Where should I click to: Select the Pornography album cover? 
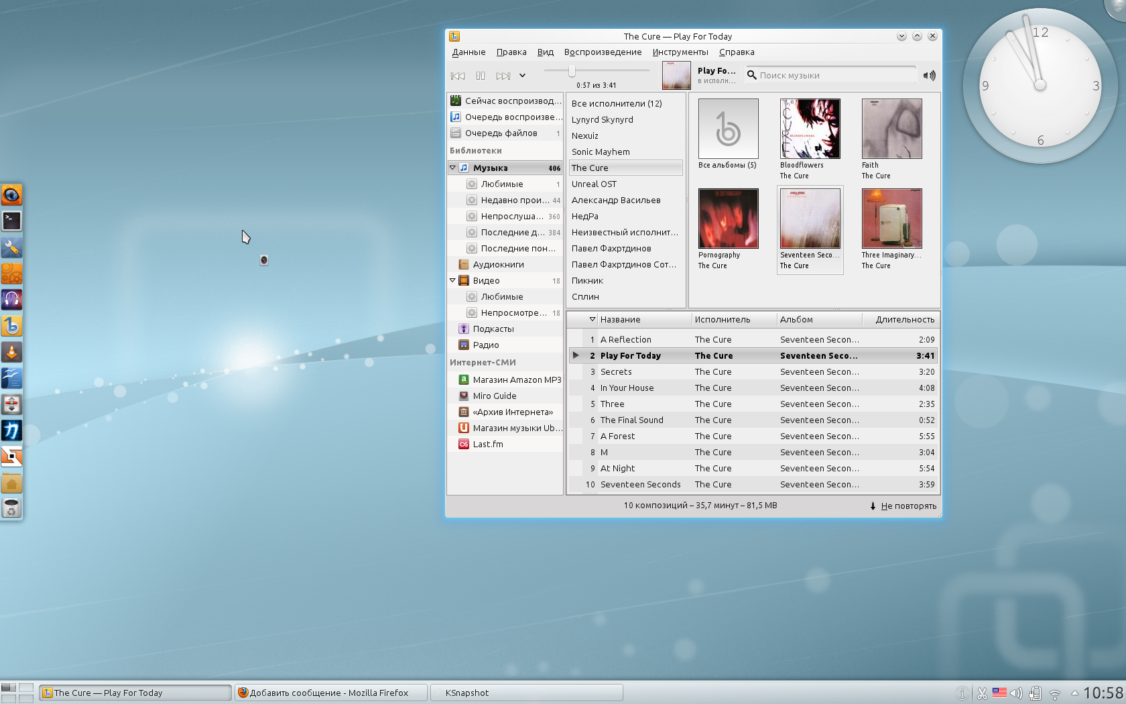click(729, 219)
